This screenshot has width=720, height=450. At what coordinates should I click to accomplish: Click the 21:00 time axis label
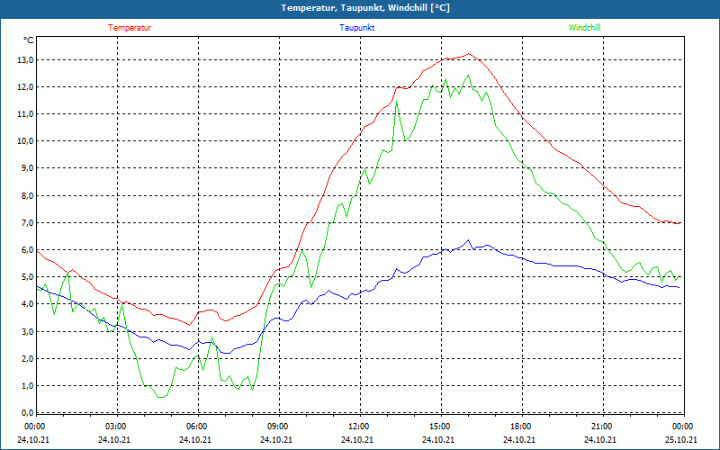pyautogui.click(x=602, y=427)
